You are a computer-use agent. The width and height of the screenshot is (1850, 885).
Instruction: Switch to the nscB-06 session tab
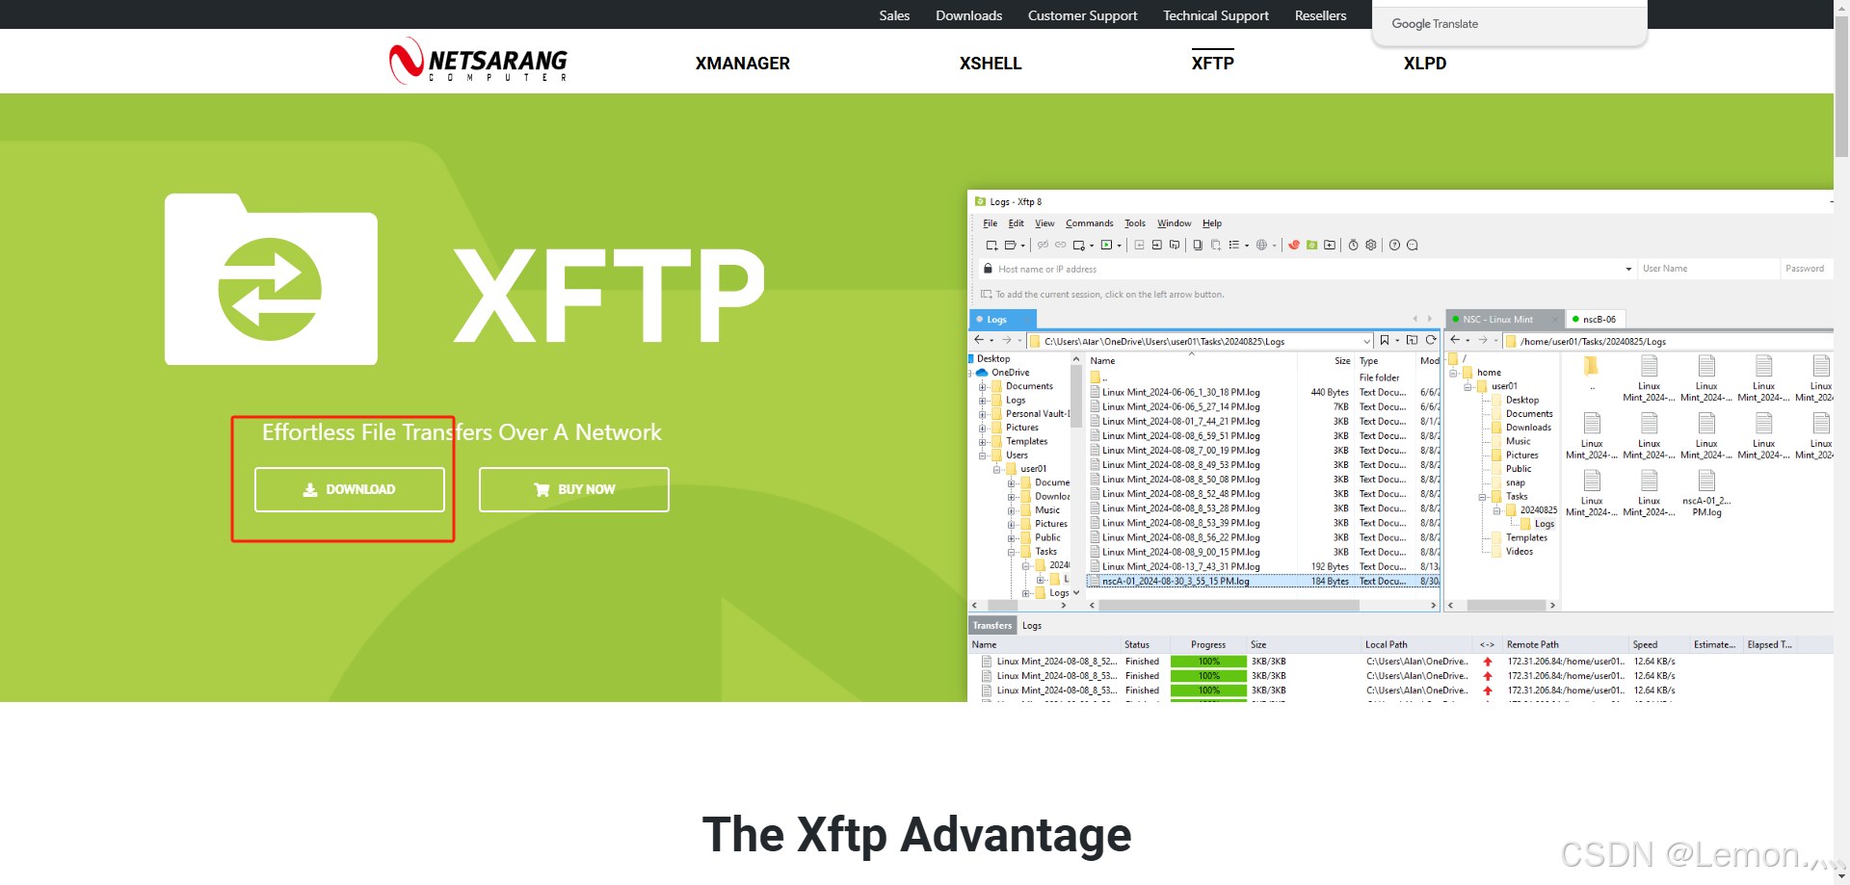click(x=1596, y=319)
